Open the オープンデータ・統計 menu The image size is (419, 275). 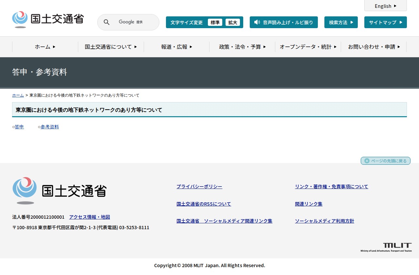pos(308,47)
